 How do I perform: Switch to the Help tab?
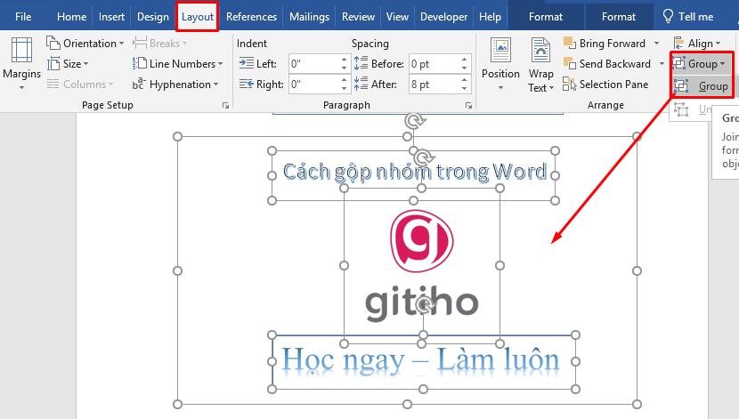[491, 17]
